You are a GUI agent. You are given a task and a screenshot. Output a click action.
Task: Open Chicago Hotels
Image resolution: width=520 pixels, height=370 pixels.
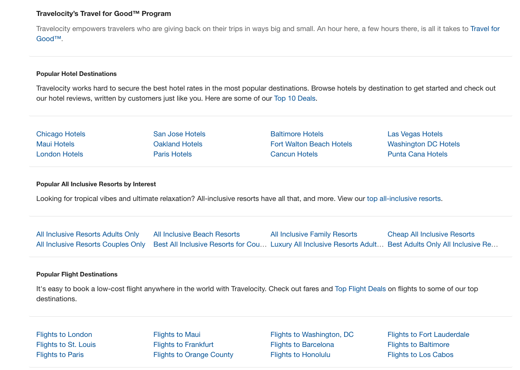(60, 134)
